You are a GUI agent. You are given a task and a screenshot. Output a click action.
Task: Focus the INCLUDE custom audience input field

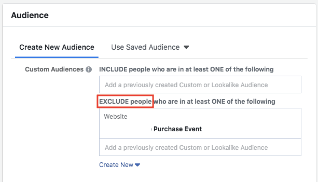pos(200,85)
